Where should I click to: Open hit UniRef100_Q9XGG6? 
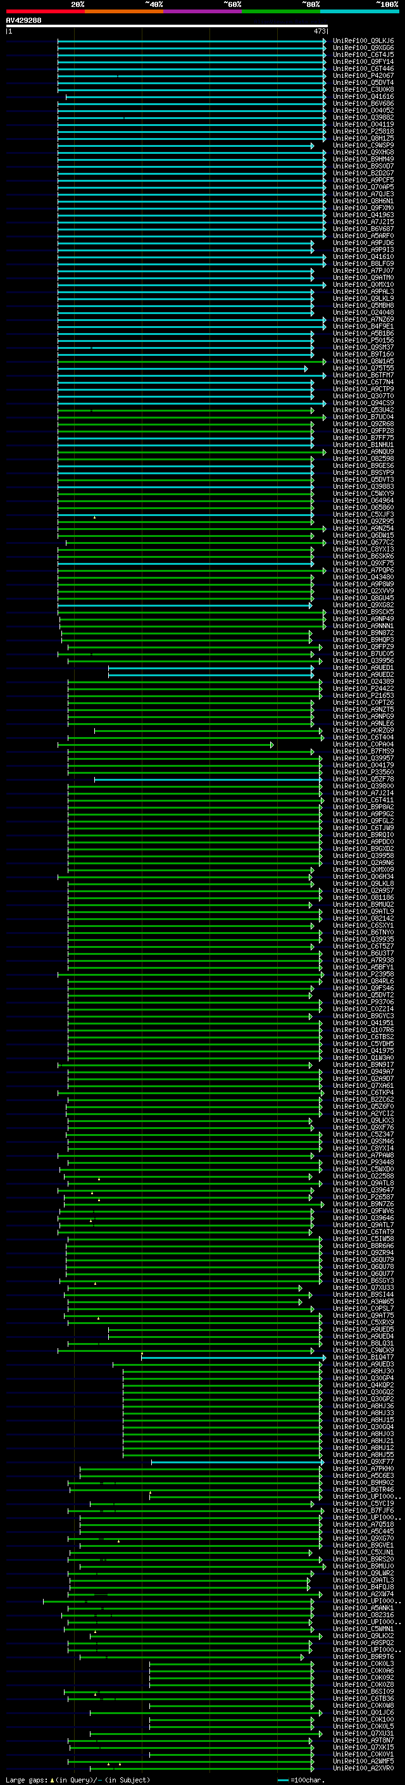tap(363, 48)
